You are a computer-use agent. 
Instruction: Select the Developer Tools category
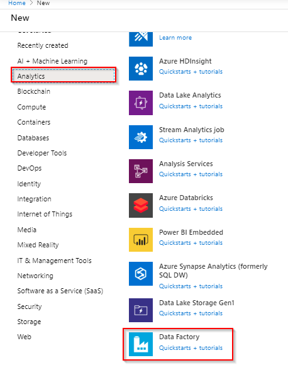coord(42,153)
